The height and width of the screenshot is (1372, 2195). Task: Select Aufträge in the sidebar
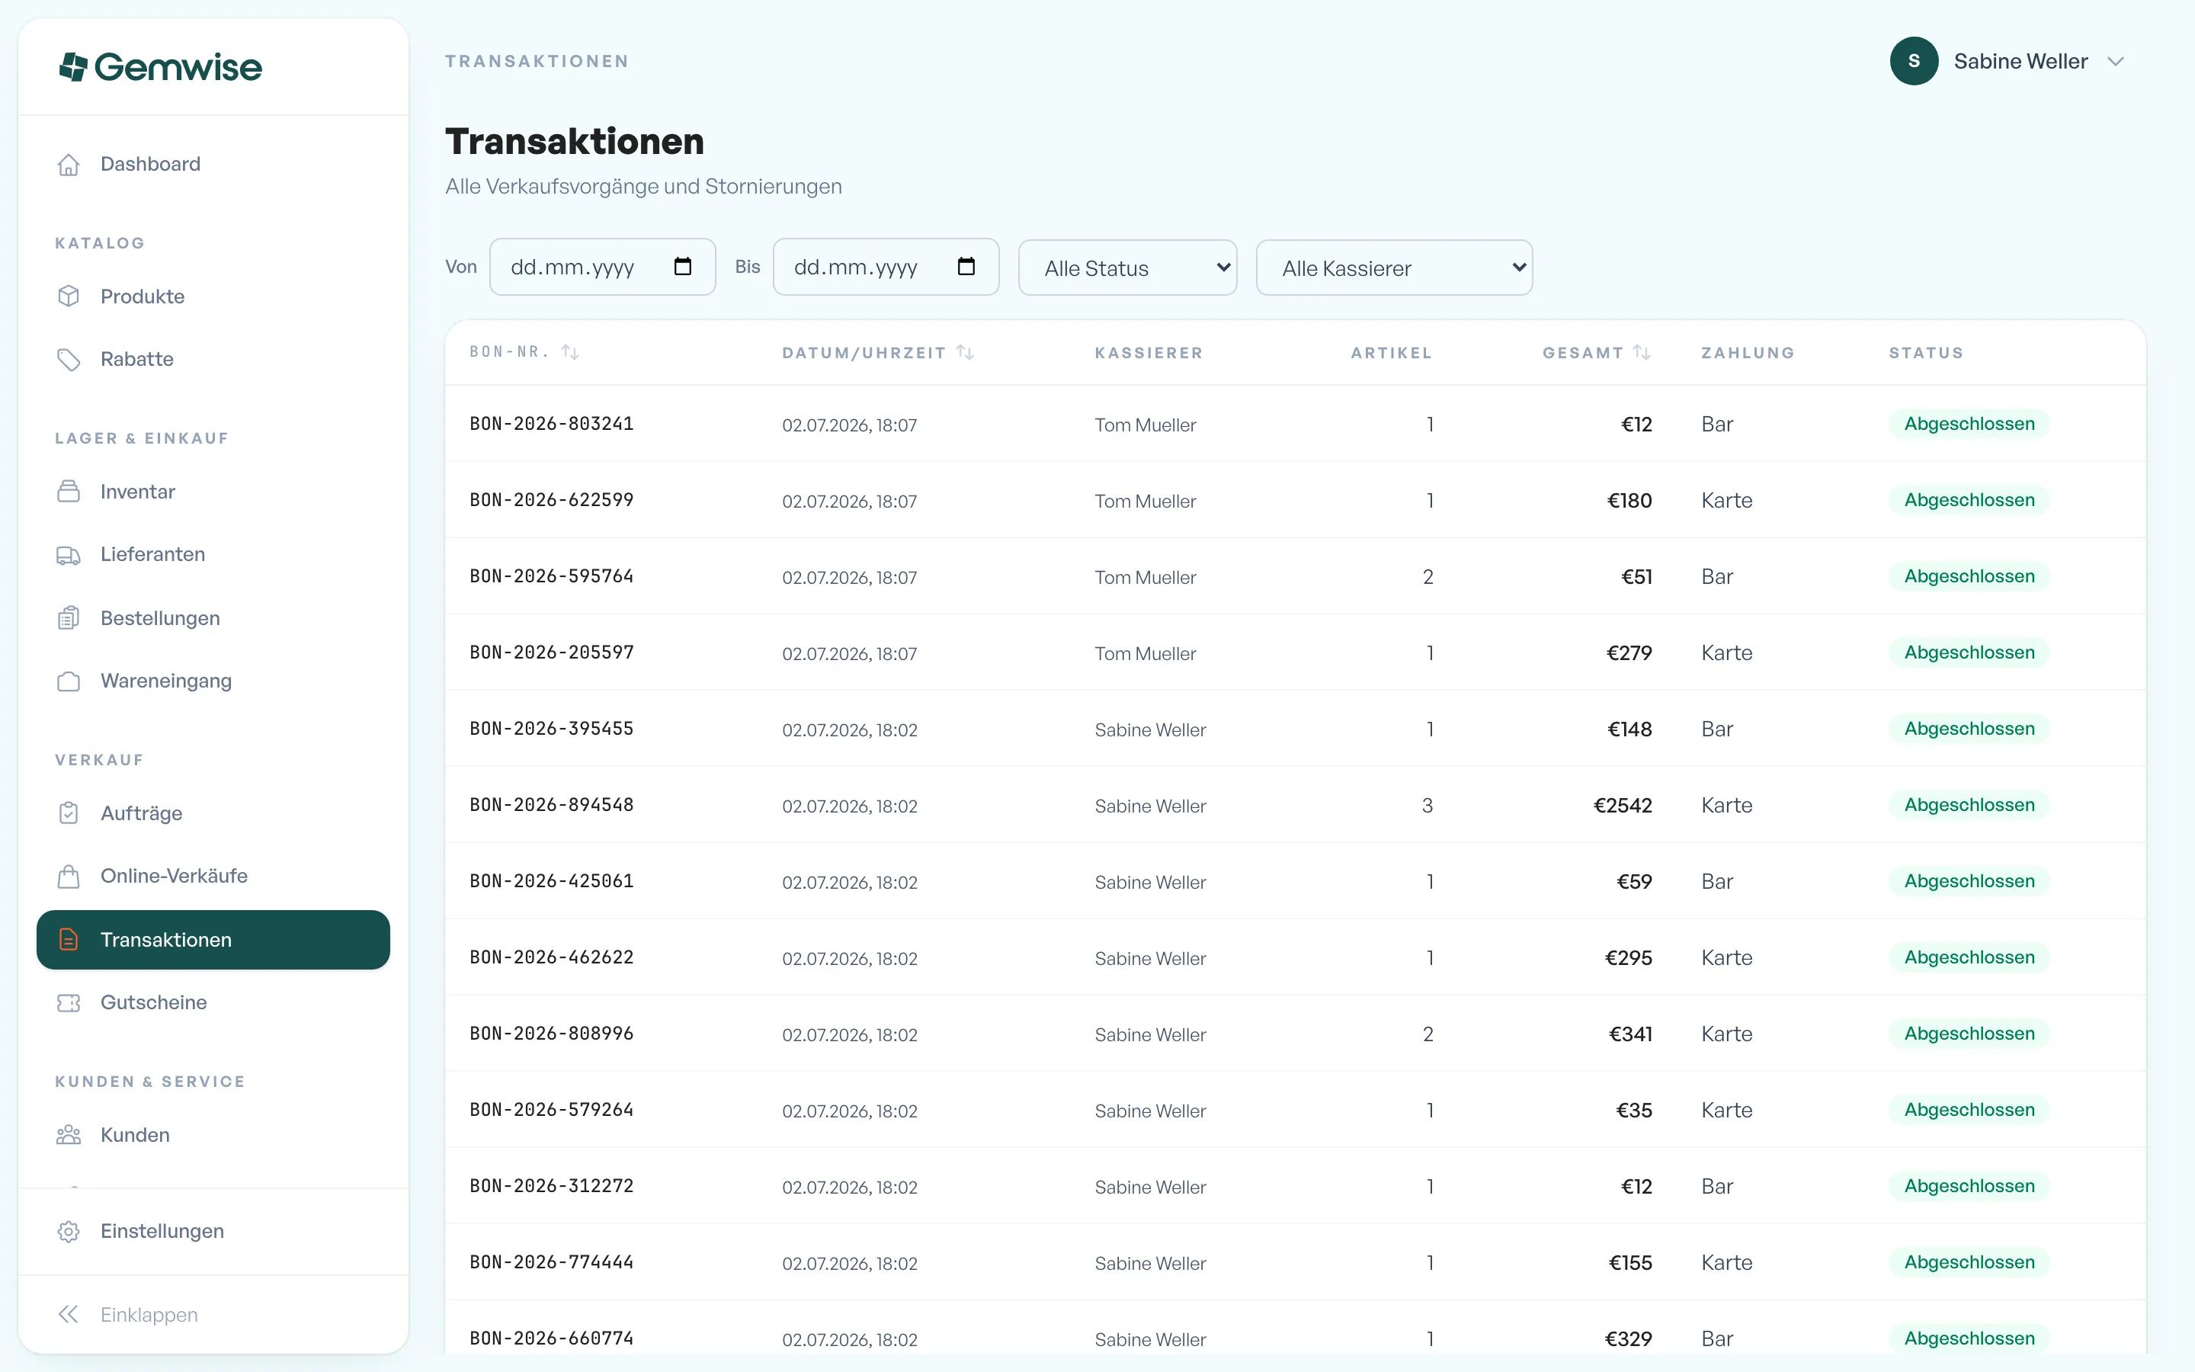coord(213,813)
